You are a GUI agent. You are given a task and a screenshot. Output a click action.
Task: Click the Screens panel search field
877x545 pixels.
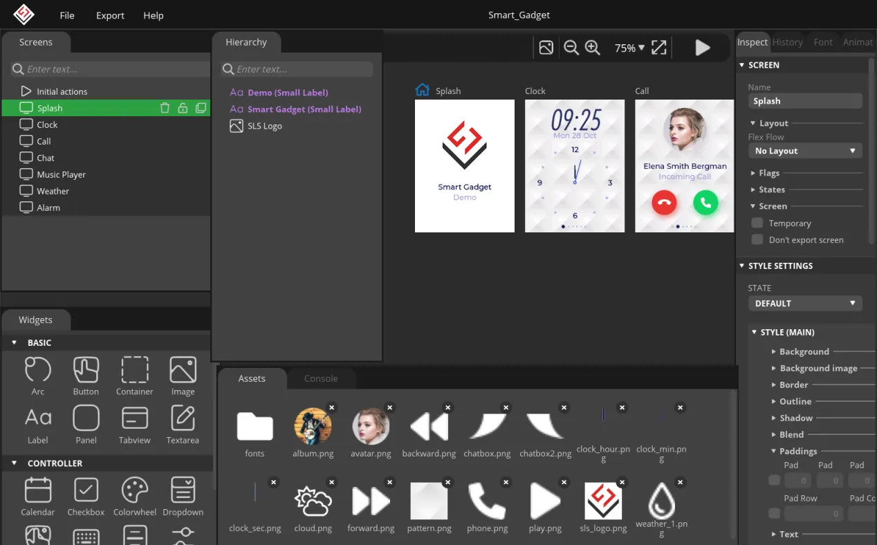point(111,69)
